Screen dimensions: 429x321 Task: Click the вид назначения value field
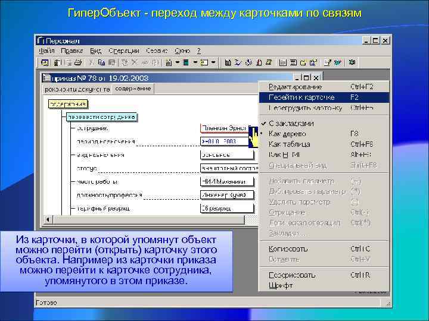pyautogui.click(x=227, y=155)
